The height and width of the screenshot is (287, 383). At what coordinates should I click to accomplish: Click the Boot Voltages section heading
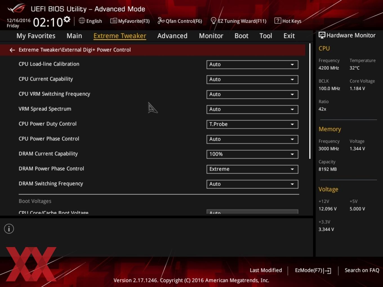click(x=35, y=201)
